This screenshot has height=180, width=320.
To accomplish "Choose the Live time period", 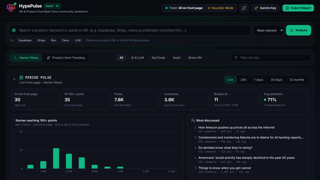I will pyautogui.click(x=230, y=80).
